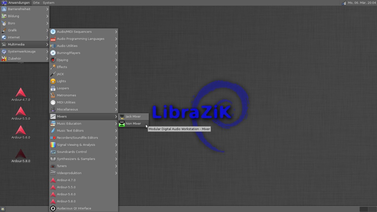Open the System menu

[49, 3]
